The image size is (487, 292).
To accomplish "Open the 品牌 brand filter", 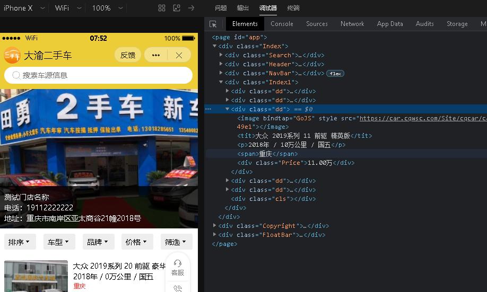I will (98, 242).
